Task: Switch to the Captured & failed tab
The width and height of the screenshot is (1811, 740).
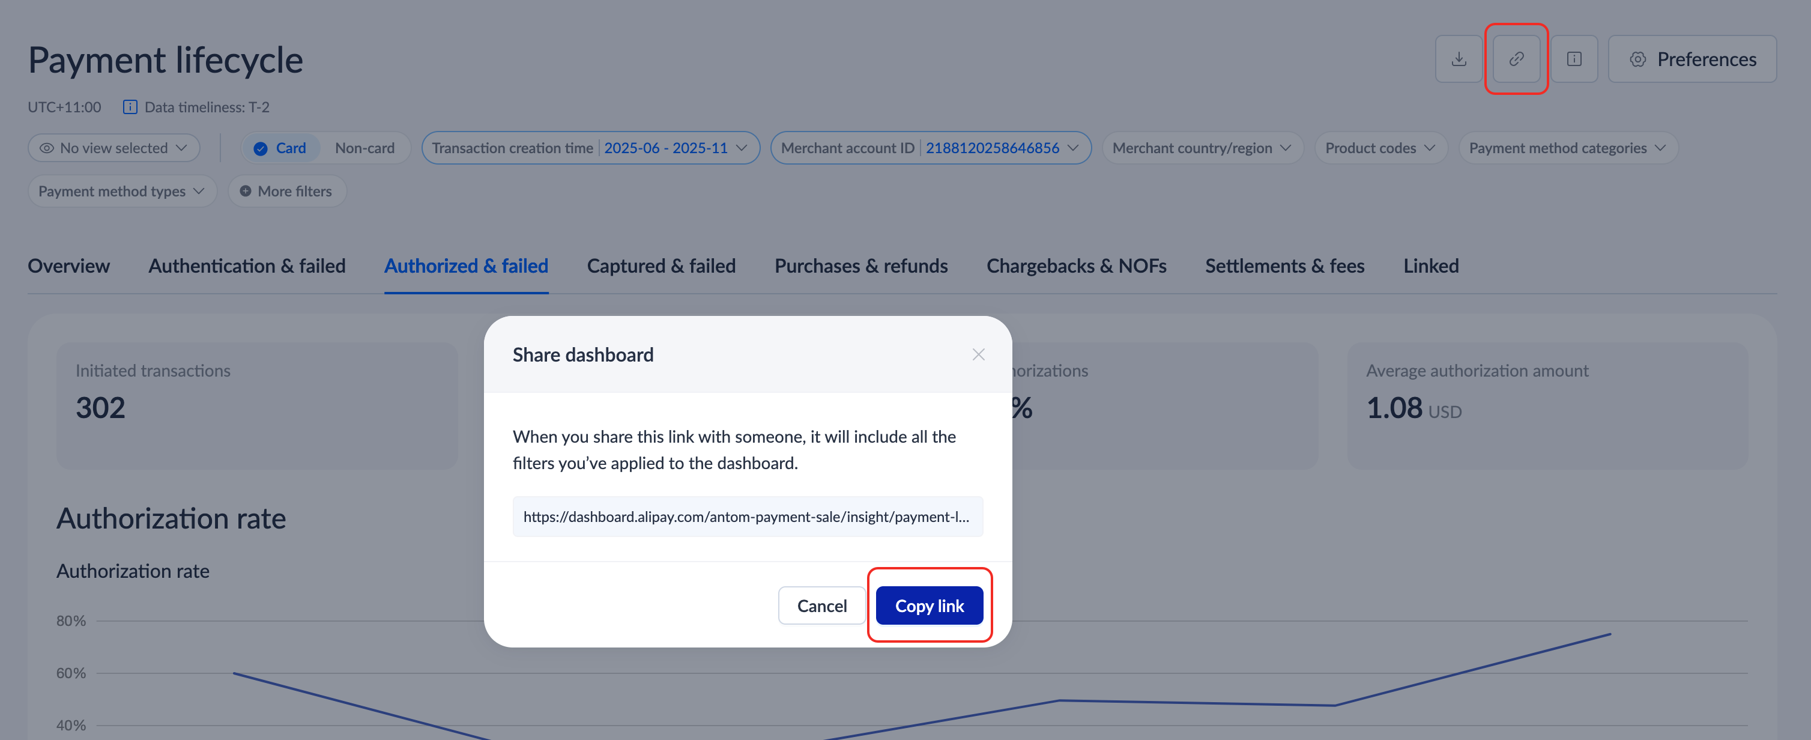Action: pyautogui.click(x=661, y=266)
